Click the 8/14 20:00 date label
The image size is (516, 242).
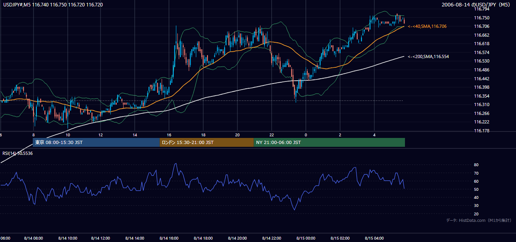[237, 238]
